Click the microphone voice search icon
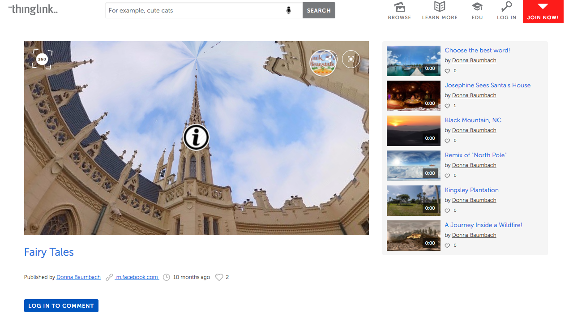Screen dimensions: 586x331 tap(289, 10)
